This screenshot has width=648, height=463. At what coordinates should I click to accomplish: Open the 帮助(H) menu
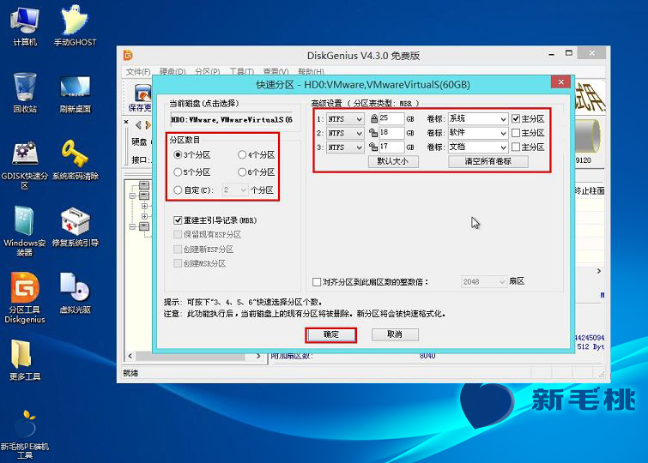pos(311,72)
